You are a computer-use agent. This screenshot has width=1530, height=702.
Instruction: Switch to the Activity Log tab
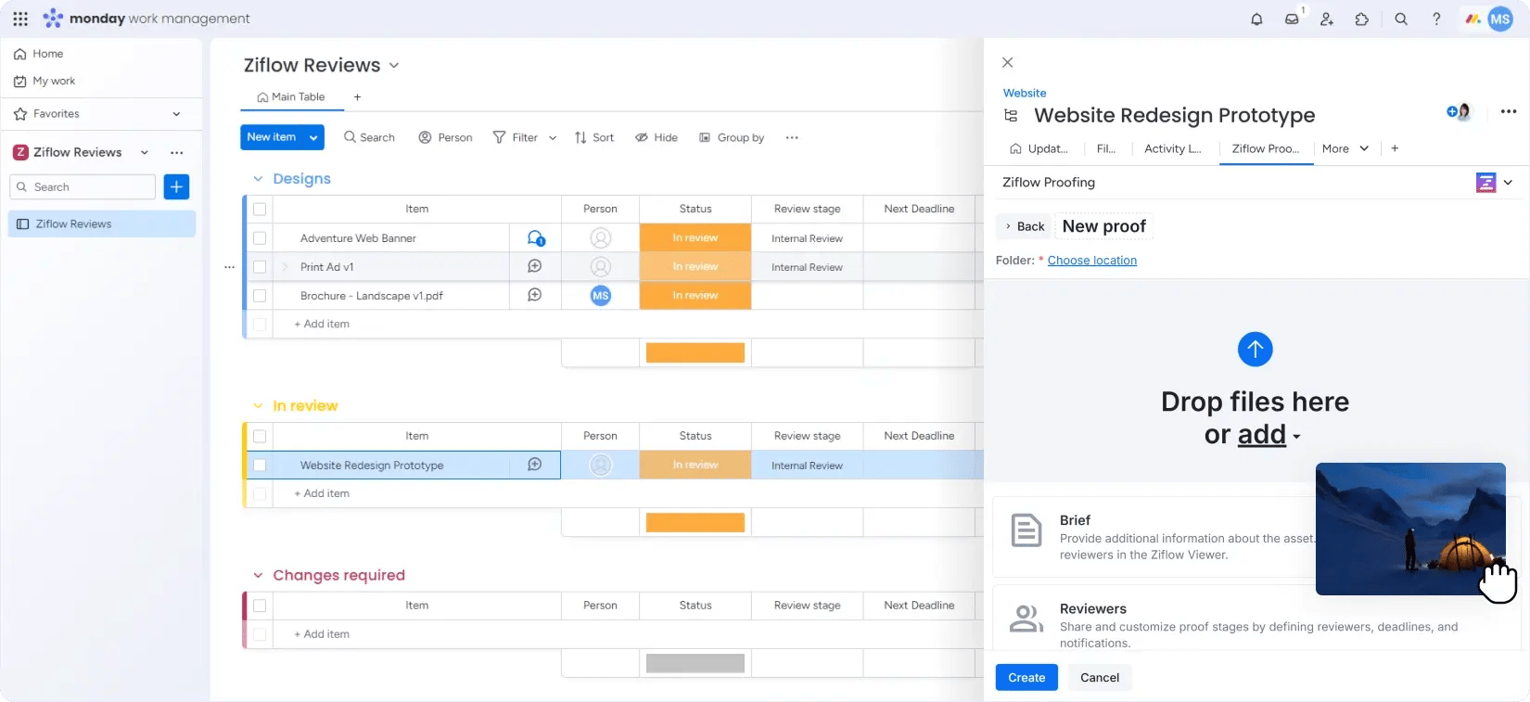[x=1172, y=148]
